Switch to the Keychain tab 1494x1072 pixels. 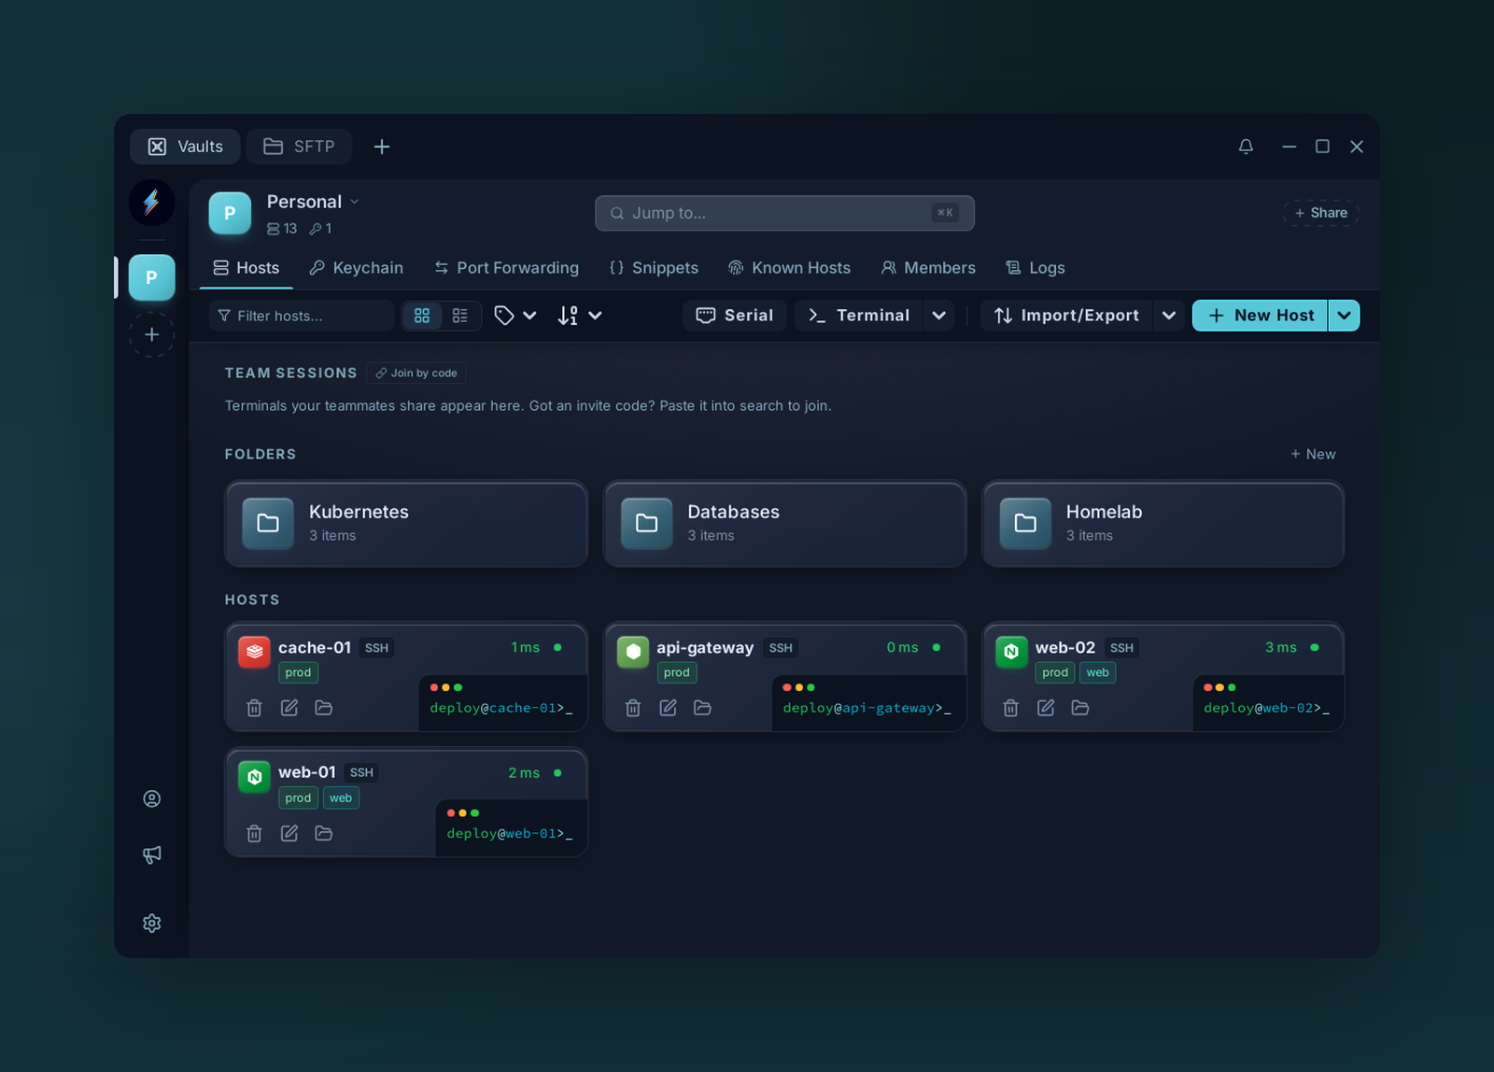tap(357, 268)
